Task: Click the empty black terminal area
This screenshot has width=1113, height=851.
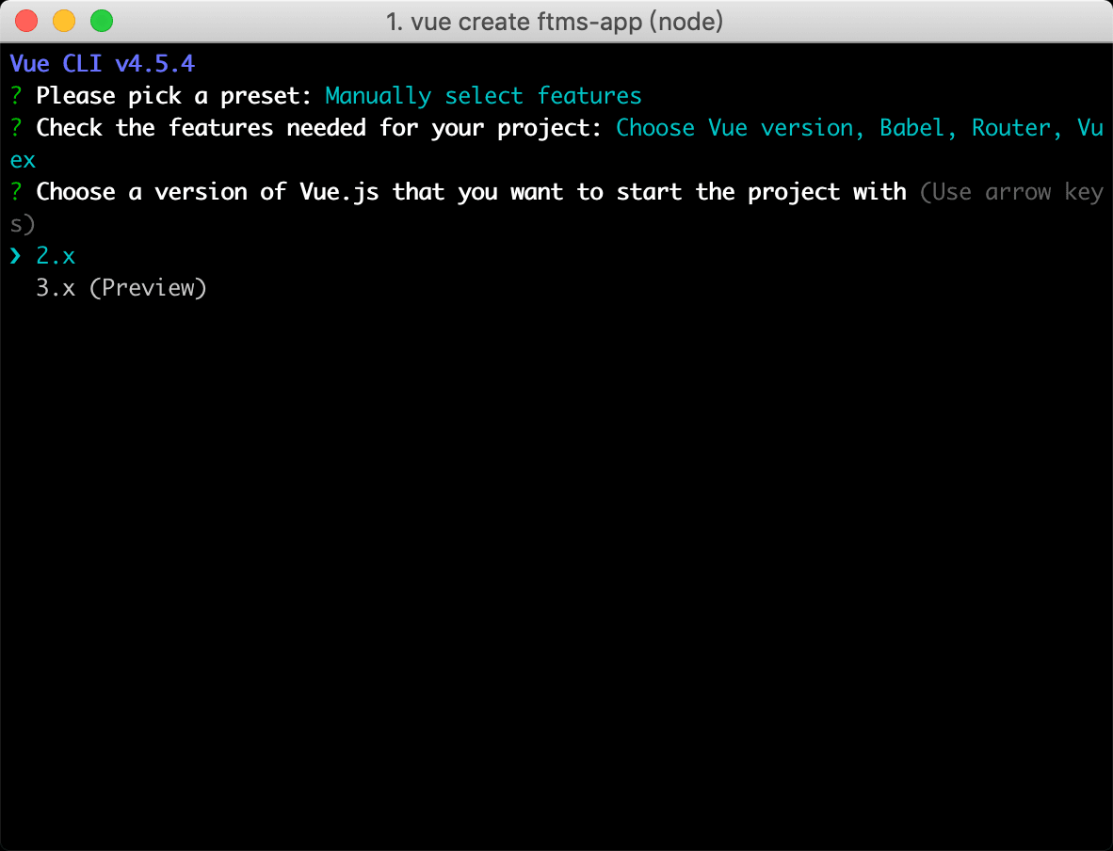Action: pos(556,565)
